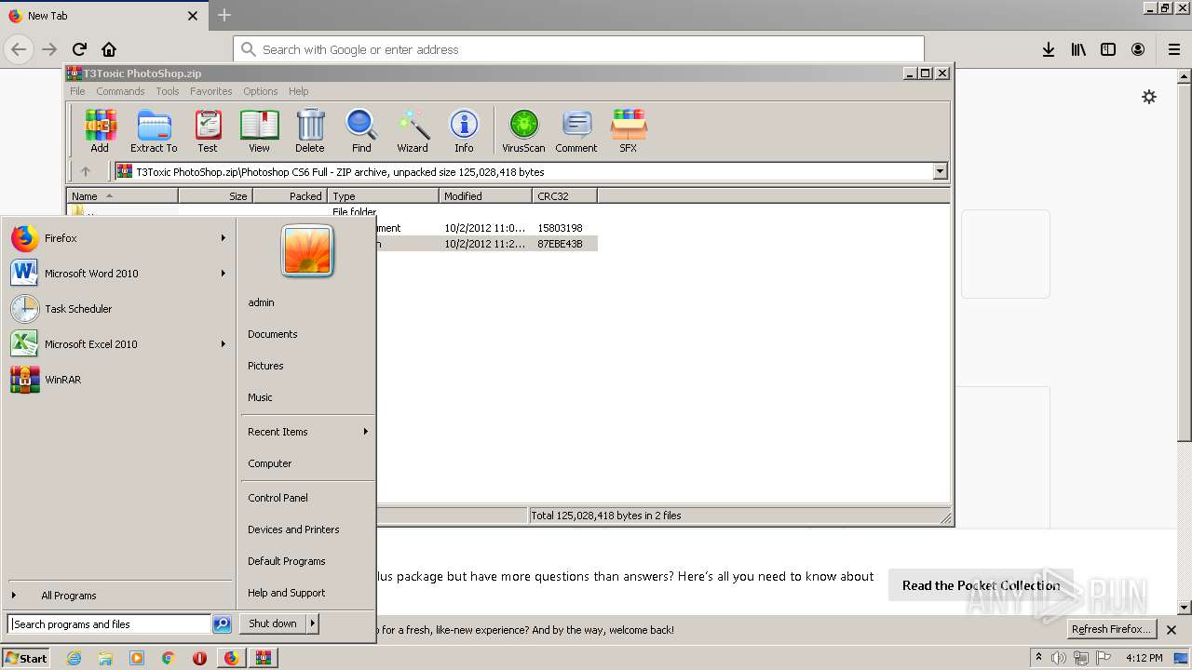The width and height of the screenshot is (1192, 670).
Task: Open Devices and Printers
Action: coord(307,529)
